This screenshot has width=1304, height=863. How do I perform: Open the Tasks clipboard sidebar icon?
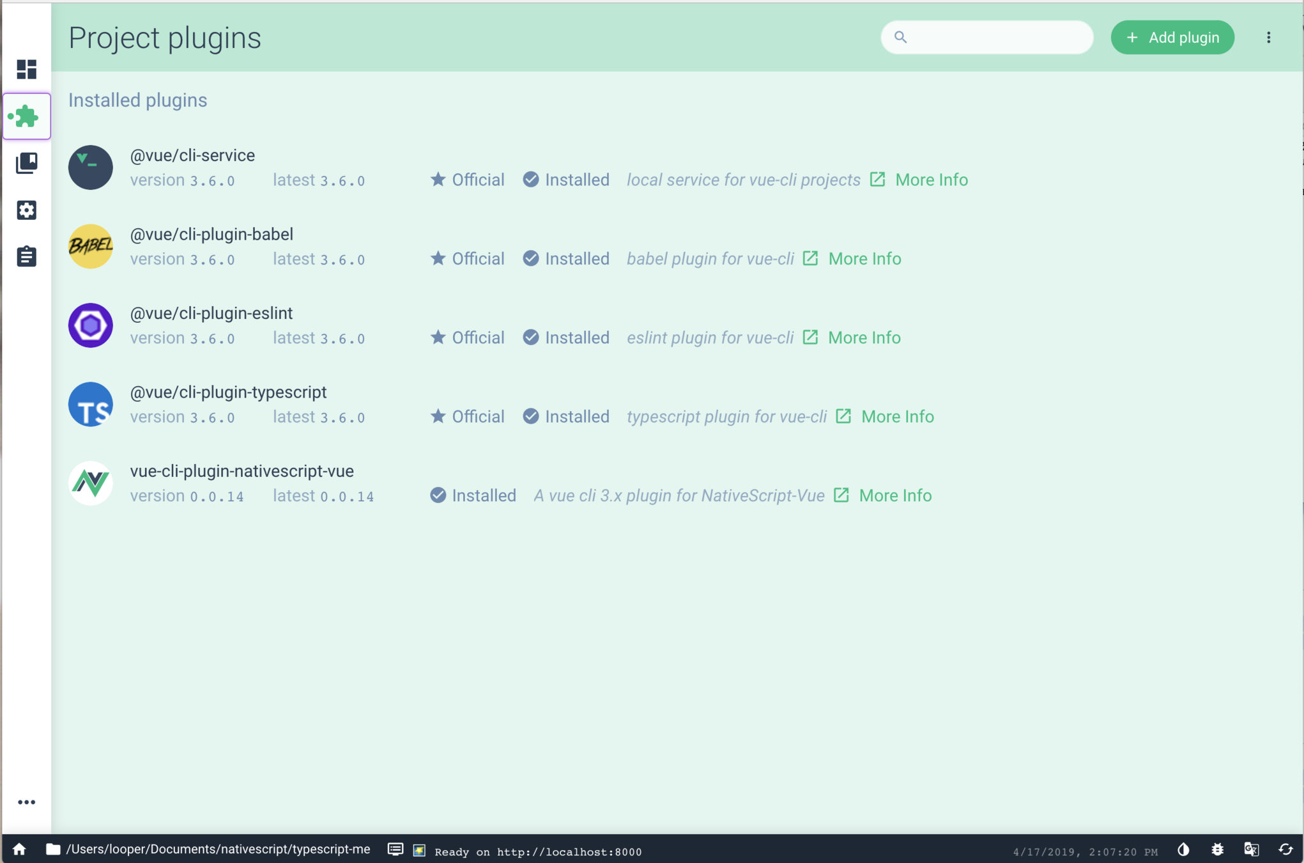[26, 256]
